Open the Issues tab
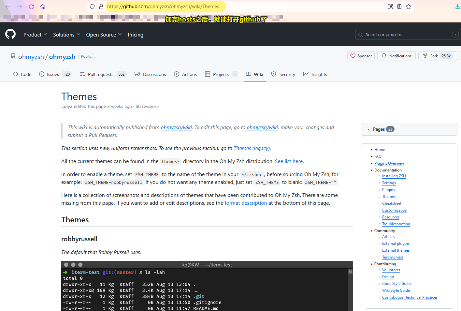461x311 pixels. (x=55, y=74)
